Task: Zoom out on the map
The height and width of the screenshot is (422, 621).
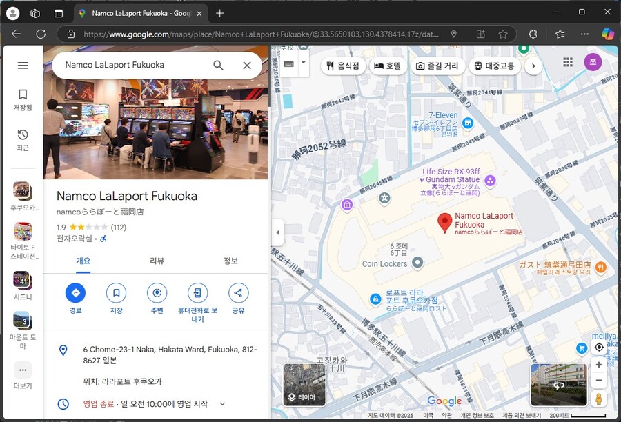Action: click(599, 381)
